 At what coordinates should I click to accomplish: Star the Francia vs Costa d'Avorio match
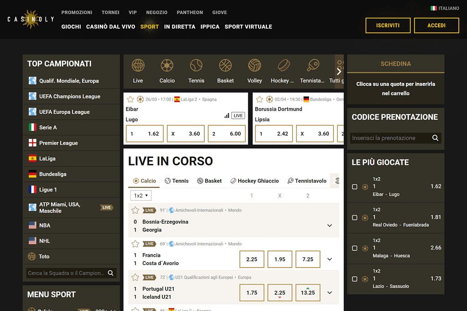coord(135,244)
